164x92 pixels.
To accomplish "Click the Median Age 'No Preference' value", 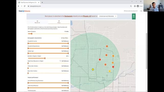I will (65, 51).
